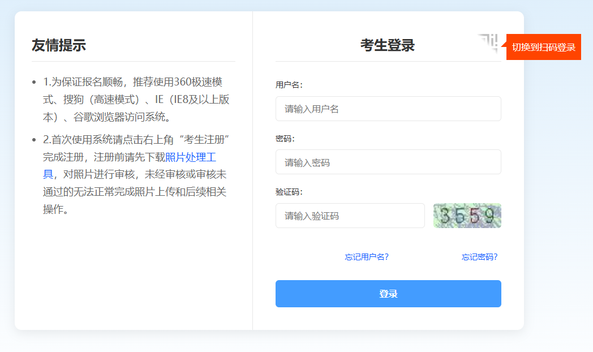Refresh the 3559 captcha image
Screen dimensions: 593x352
[467, 216]
